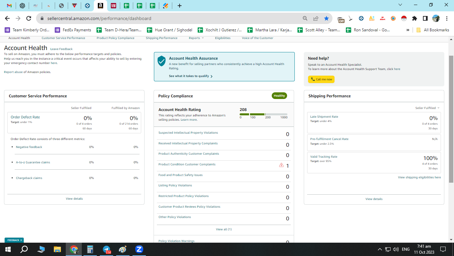Open the Chrome Extensions puzzle menu
Viewport: 454px width, 256px height.
415,18
